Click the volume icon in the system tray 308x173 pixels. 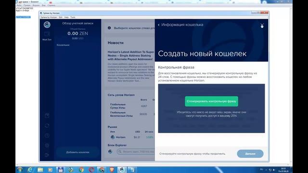point(274,170)
